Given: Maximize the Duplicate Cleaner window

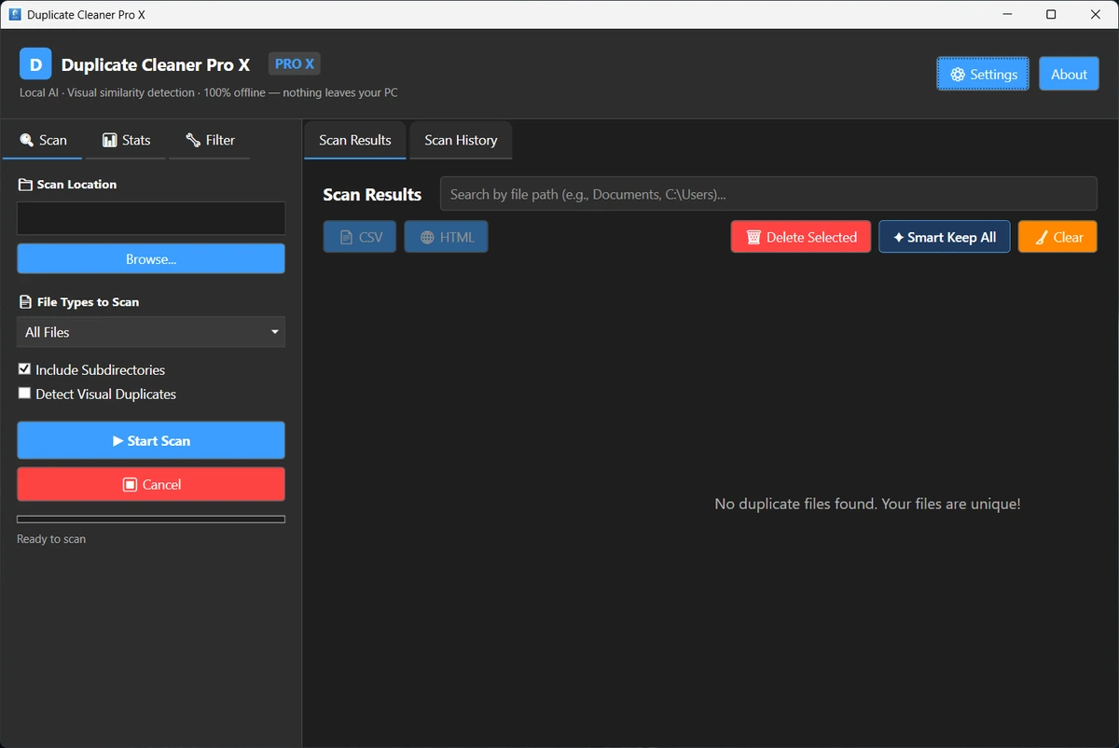Looking at the screenshot, I should [x=1051, y=14].
